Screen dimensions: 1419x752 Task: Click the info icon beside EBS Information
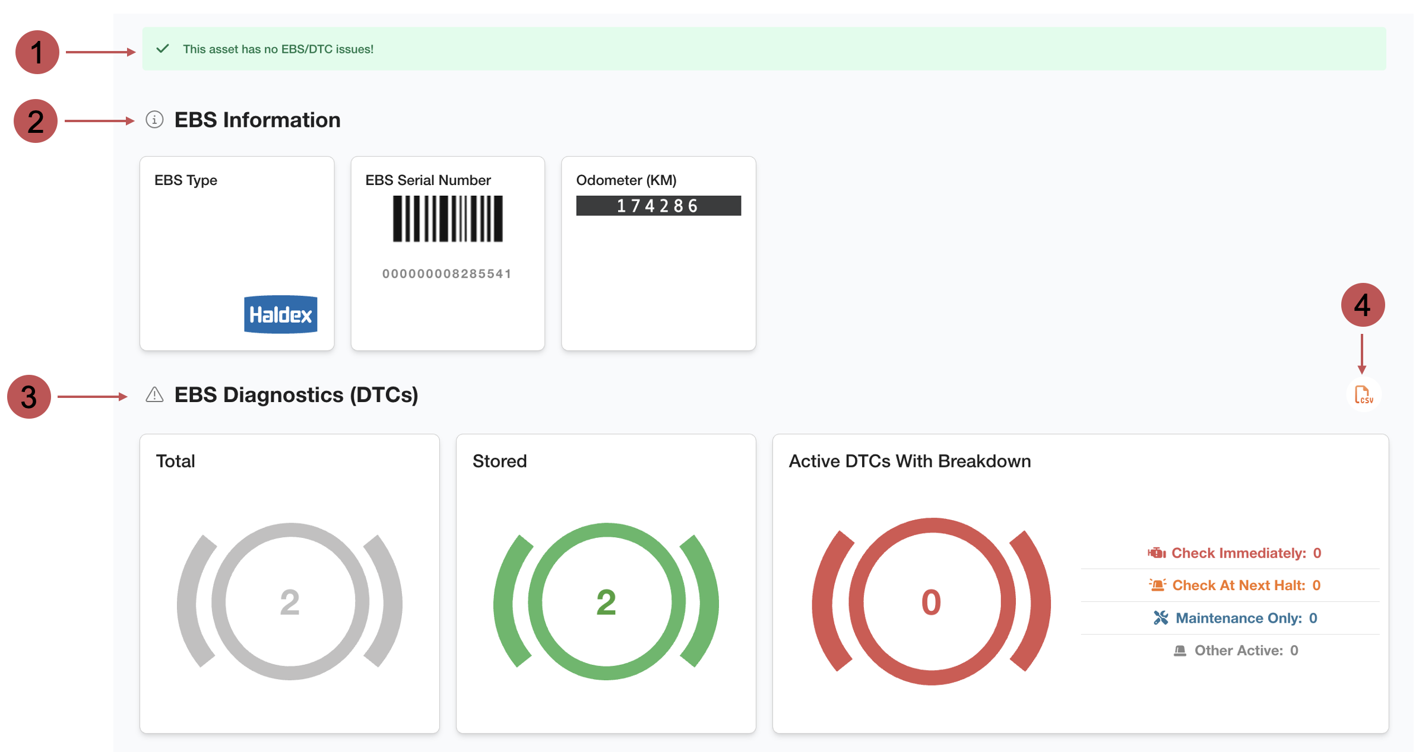(154, 120)
